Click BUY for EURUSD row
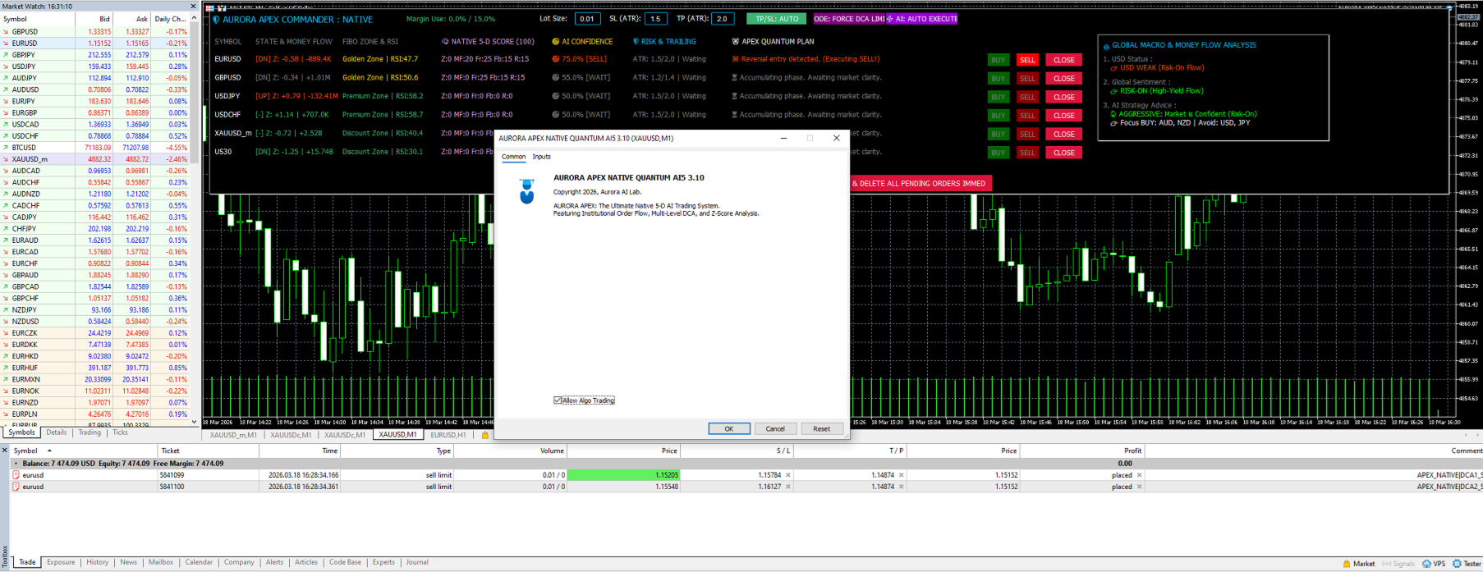 (998, 60)
